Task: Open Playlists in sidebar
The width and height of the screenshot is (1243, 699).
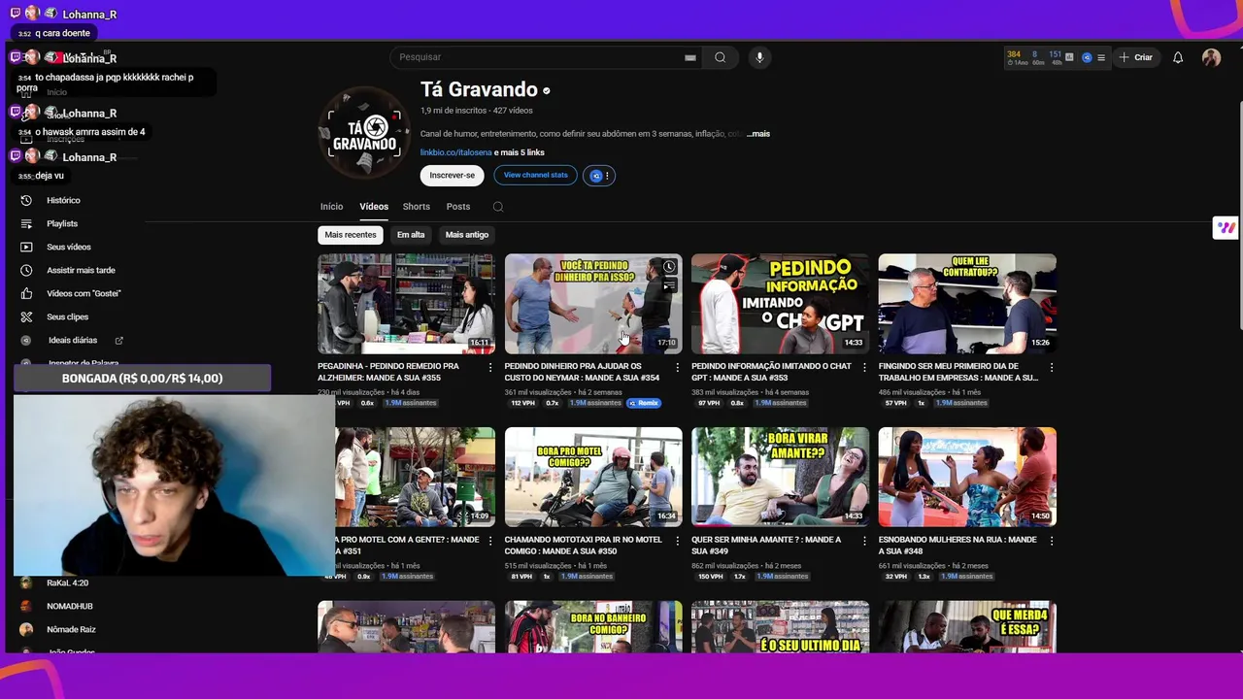Action: tap(62, 224)
